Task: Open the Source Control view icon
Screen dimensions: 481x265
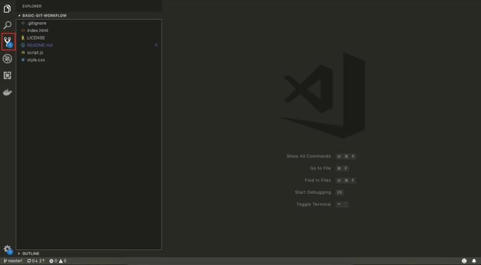Action: [8, 41]
